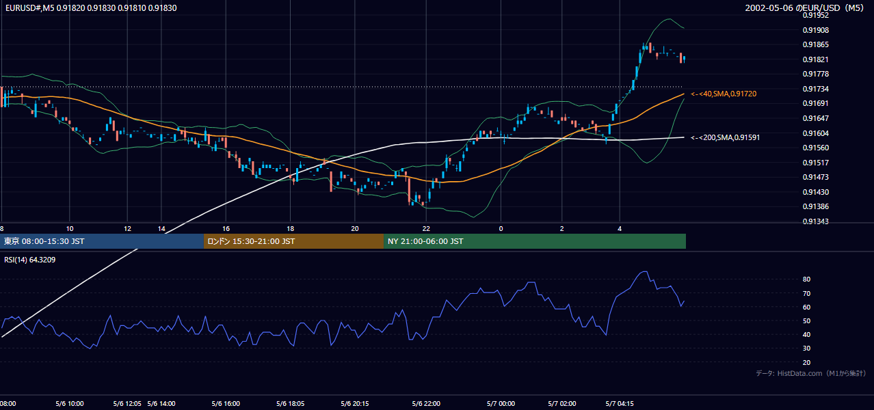Click the HistData.com data source credit
The width and height of the screenshot is (874, 410).
pos(811,373)
